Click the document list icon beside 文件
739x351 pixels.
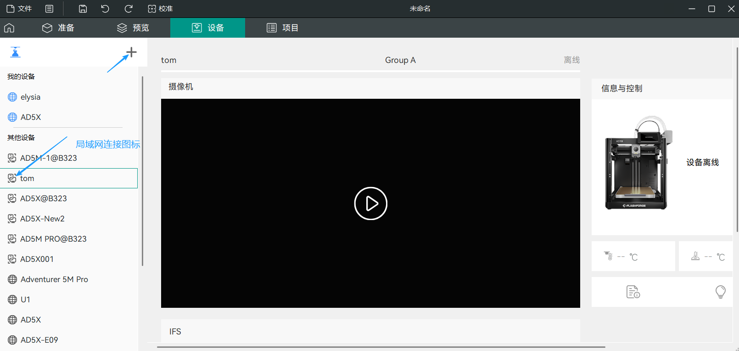click(50, 9)
